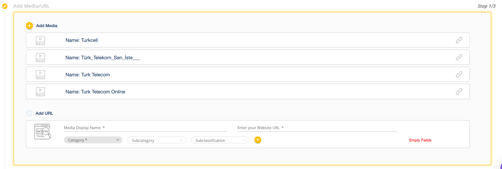Click the Add Media/URL section heading
Image resolution: width=502 pixels, height=169 pixels.
(31, 6)
